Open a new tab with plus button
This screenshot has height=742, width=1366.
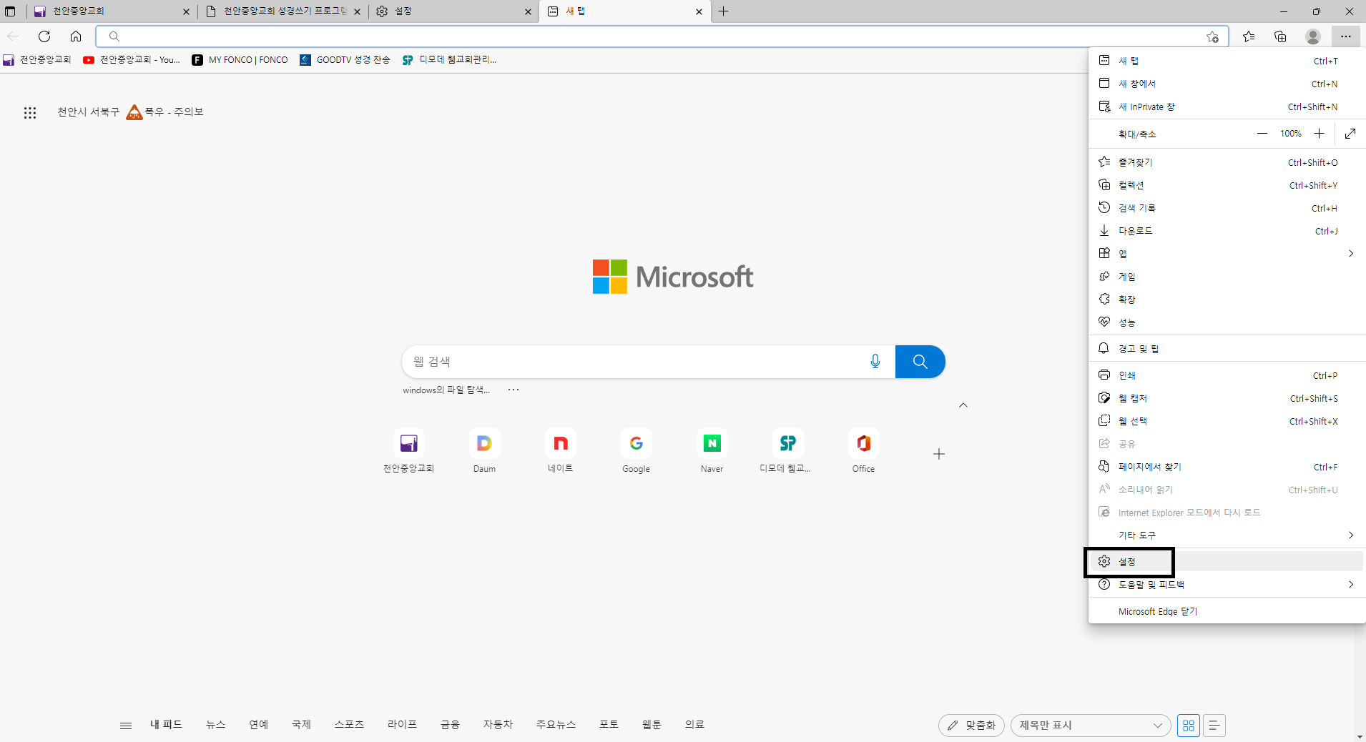724,11
